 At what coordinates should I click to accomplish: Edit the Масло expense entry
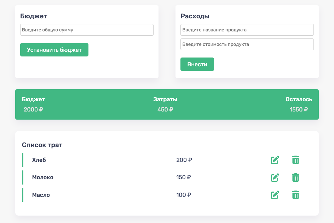click(275, 195)
